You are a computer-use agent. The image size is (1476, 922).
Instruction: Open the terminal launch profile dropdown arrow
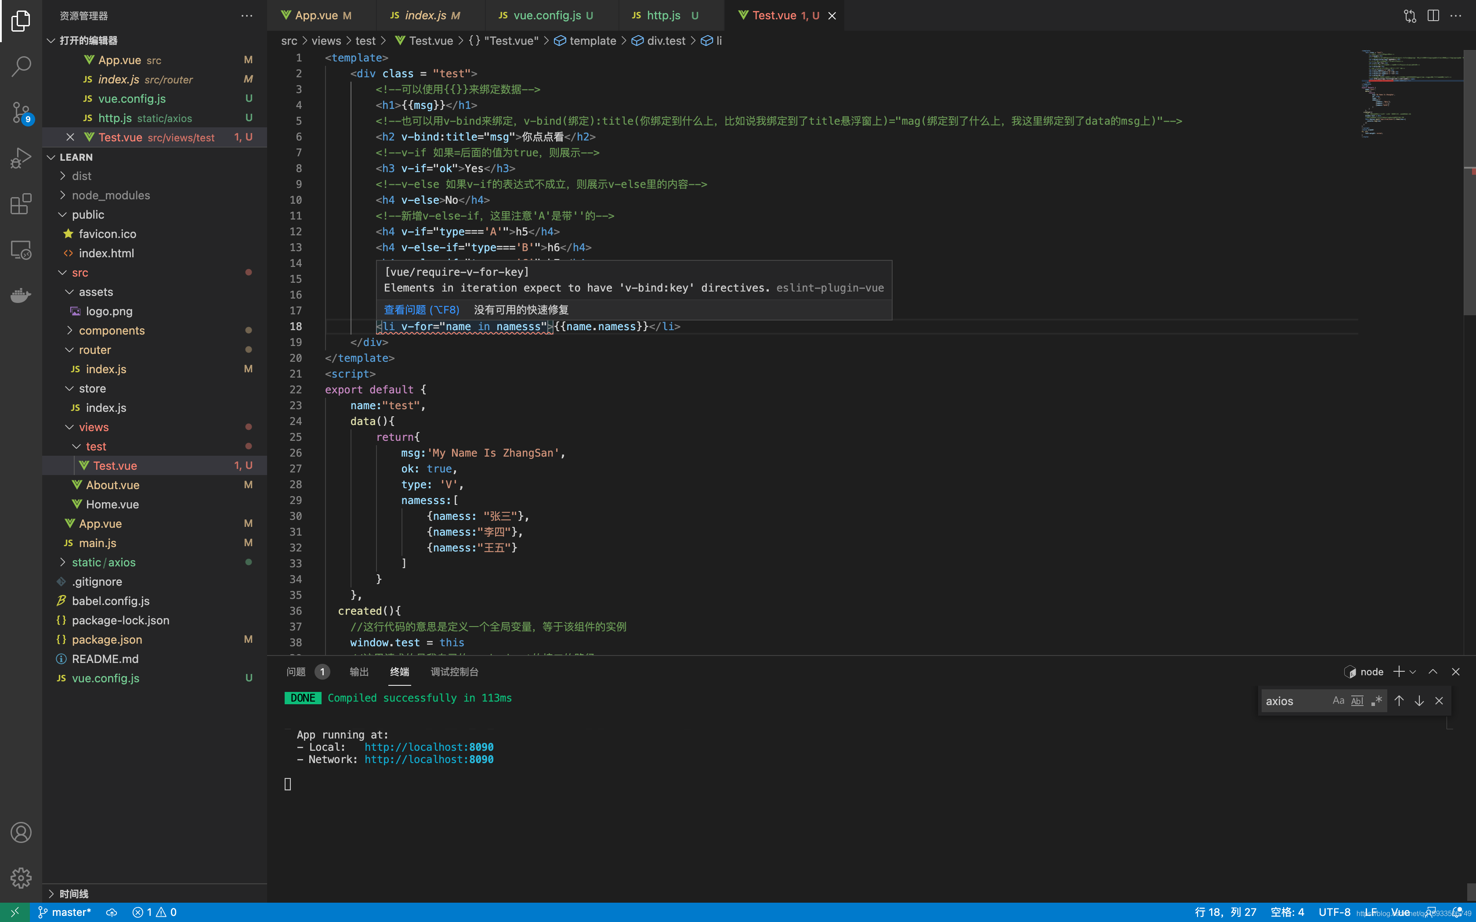(1413, 671)
